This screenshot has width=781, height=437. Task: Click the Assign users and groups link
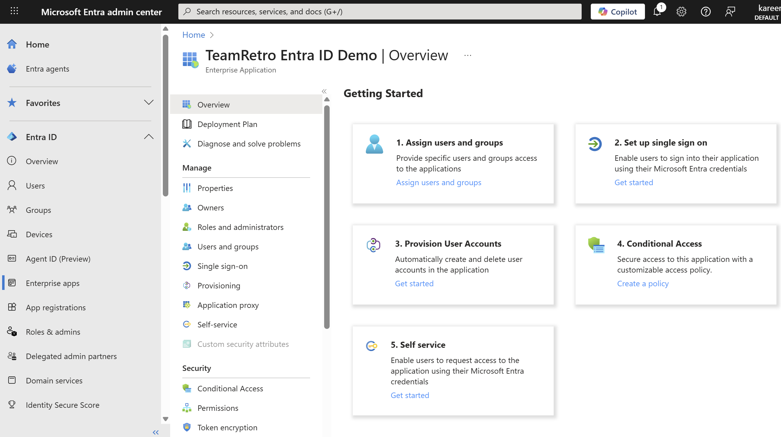(x=439, y=182)
